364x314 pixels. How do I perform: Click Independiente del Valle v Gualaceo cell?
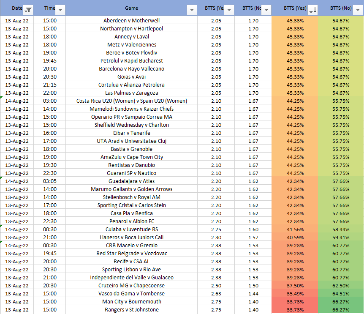tap(131, 278)
